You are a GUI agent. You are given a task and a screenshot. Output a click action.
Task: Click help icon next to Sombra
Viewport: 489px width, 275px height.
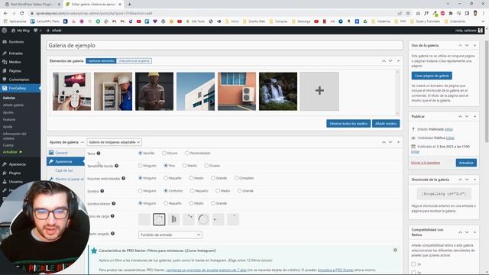click(x=102, y=191)
